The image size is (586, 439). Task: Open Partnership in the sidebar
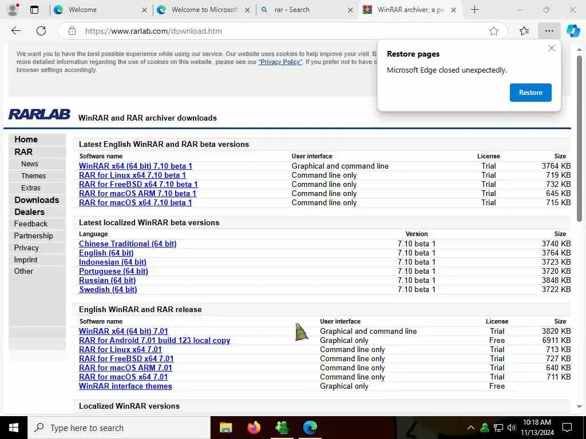(x=33, y=236)
